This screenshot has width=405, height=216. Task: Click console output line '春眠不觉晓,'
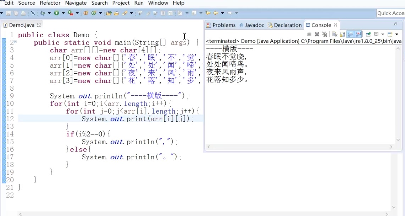226,56
